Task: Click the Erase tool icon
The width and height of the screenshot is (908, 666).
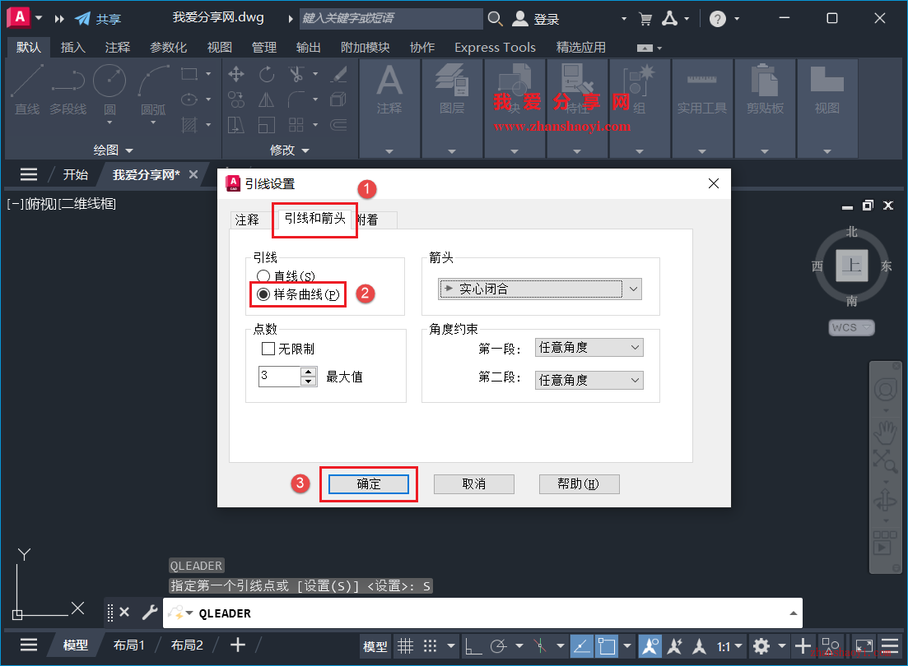Action: 339,74
